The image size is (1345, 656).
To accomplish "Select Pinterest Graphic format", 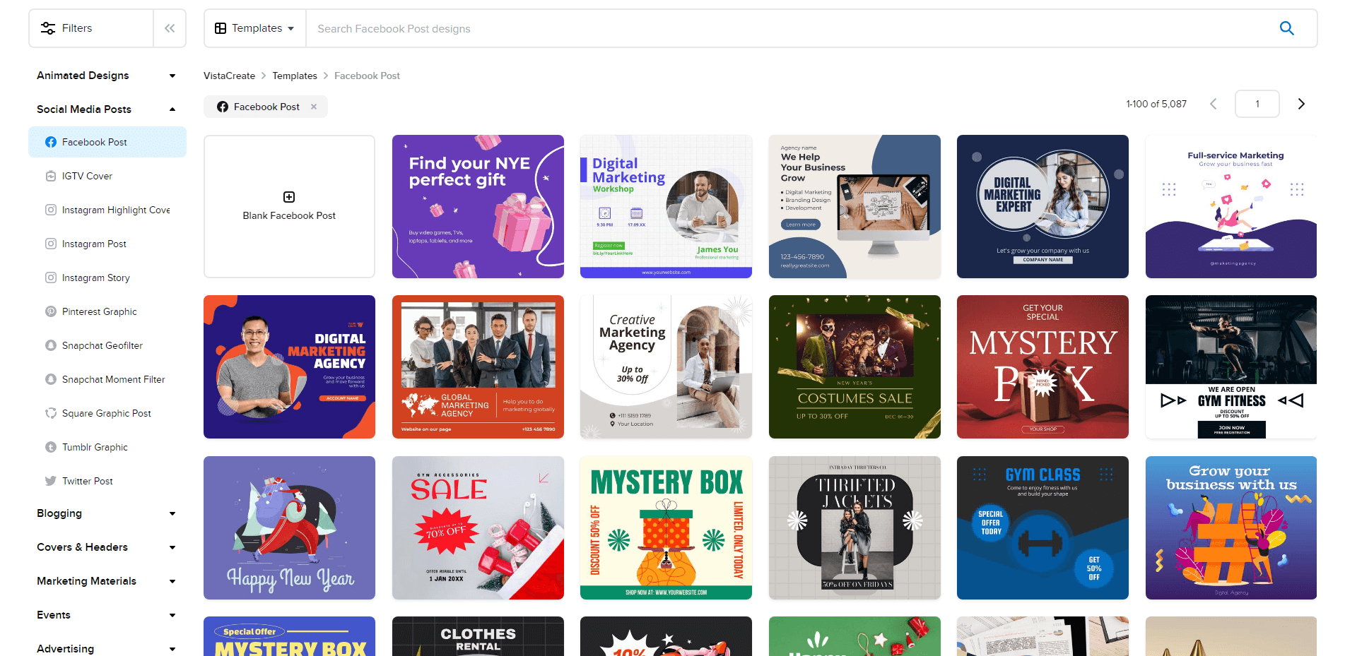I will click(x=107, y=311).
